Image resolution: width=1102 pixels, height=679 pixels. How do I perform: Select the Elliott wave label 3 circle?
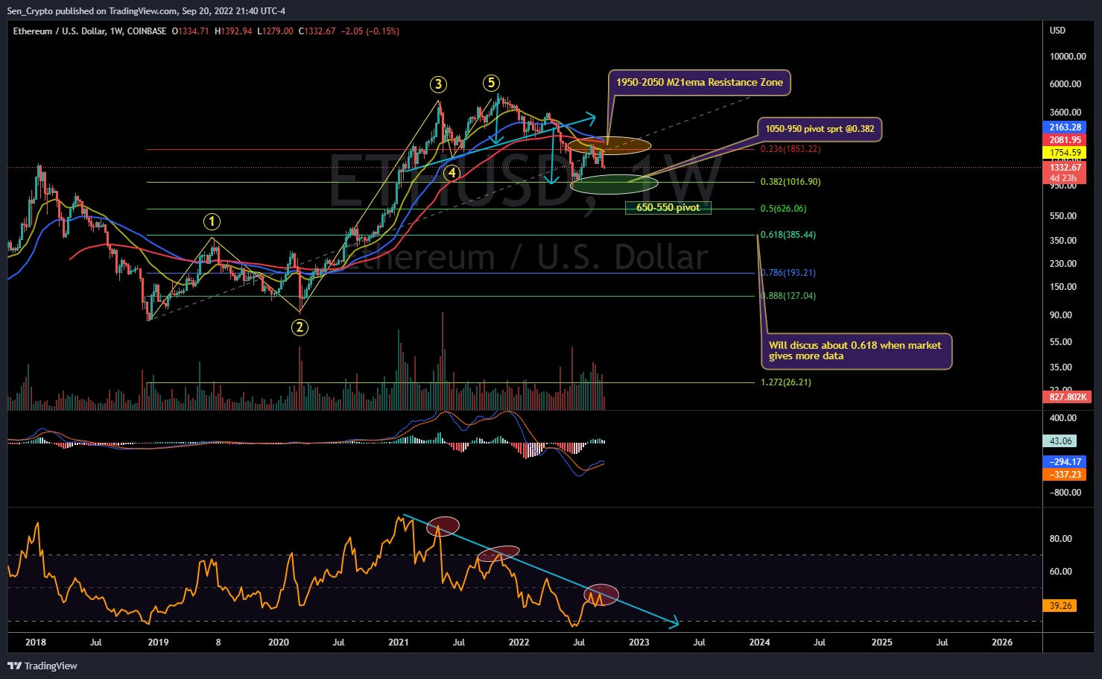437,84
